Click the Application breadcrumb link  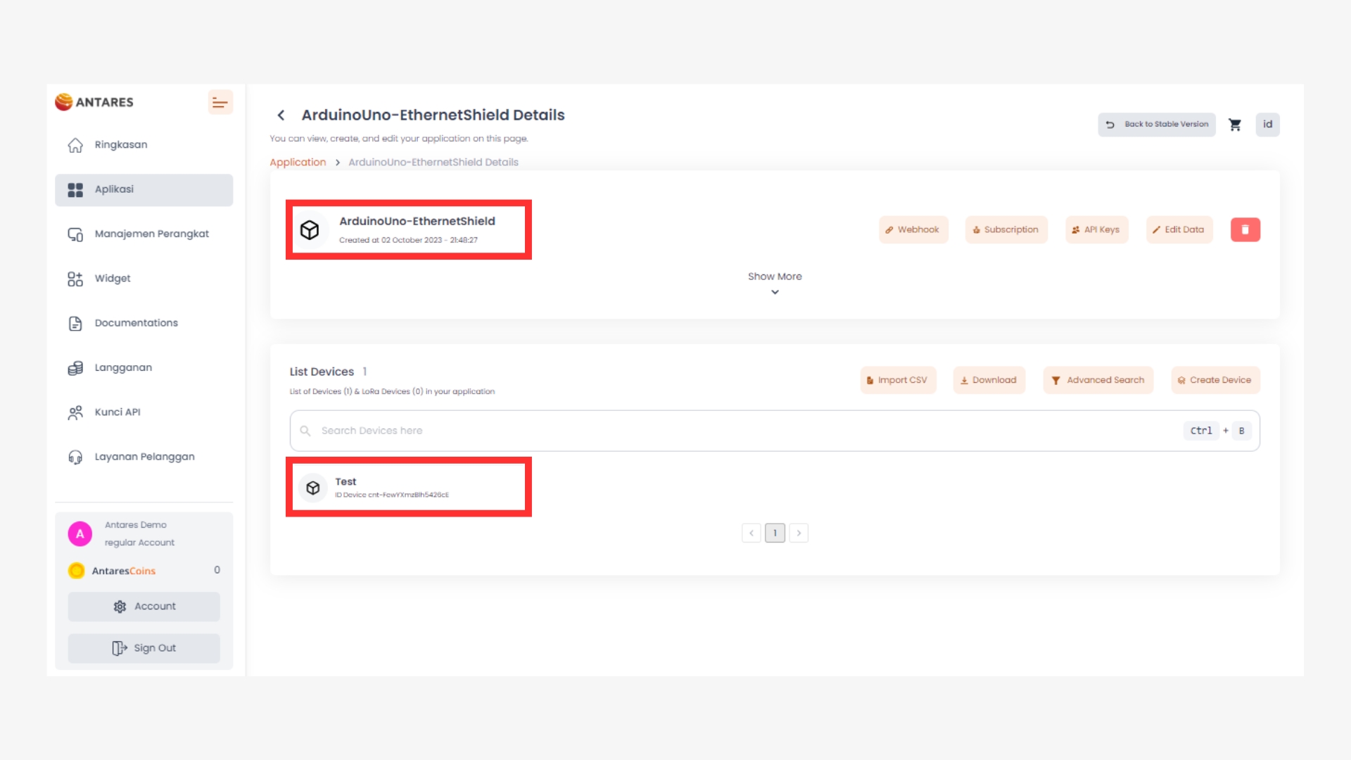coord(298,163)
